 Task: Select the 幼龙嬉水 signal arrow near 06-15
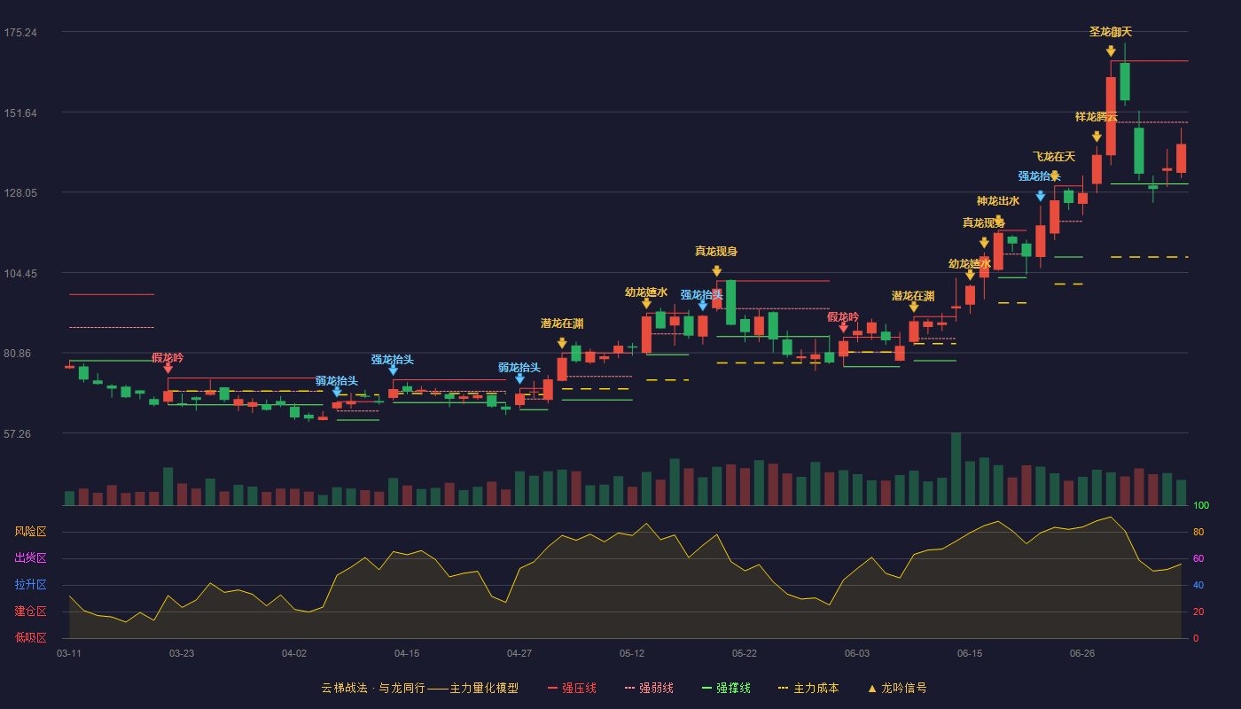pos(970,275)
